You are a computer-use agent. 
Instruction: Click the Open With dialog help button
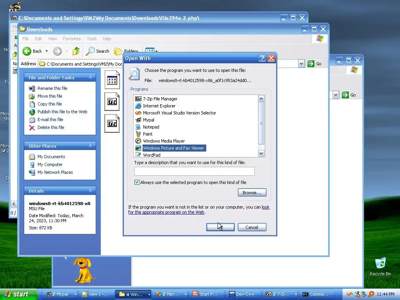[262, 58]
